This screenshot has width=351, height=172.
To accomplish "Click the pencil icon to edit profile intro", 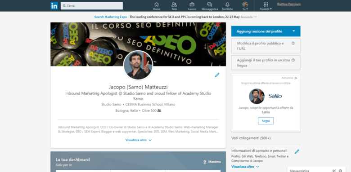I will (x=217, y=75).
